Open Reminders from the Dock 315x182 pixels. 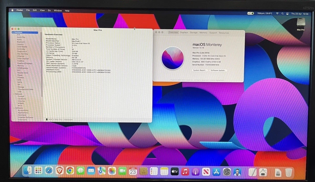pos(154,171)
